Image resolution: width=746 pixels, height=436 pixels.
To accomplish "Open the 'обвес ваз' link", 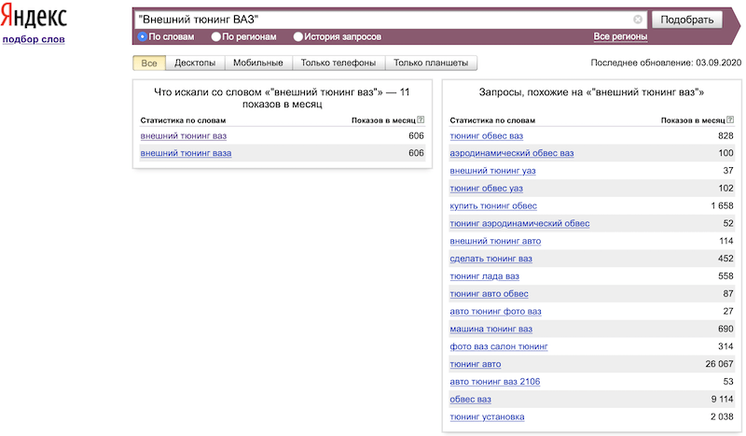I will click(471, 400).
